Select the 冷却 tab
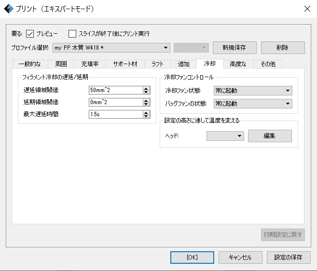The height and width of the screenshot is (271, 317). pos(210,64)
